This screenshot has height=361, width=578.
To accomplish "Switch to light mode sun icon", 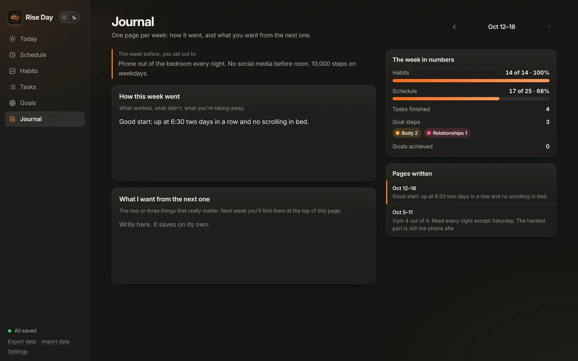I will pyautogui.click(x=65, y=17).
